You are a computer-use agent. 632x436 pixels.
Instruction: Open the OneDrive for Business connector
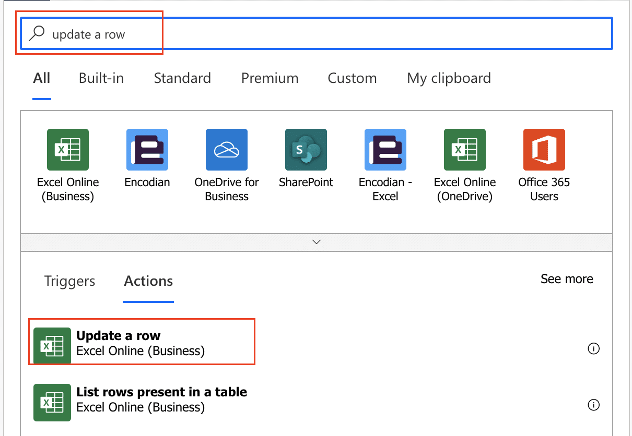pos(227,150)
